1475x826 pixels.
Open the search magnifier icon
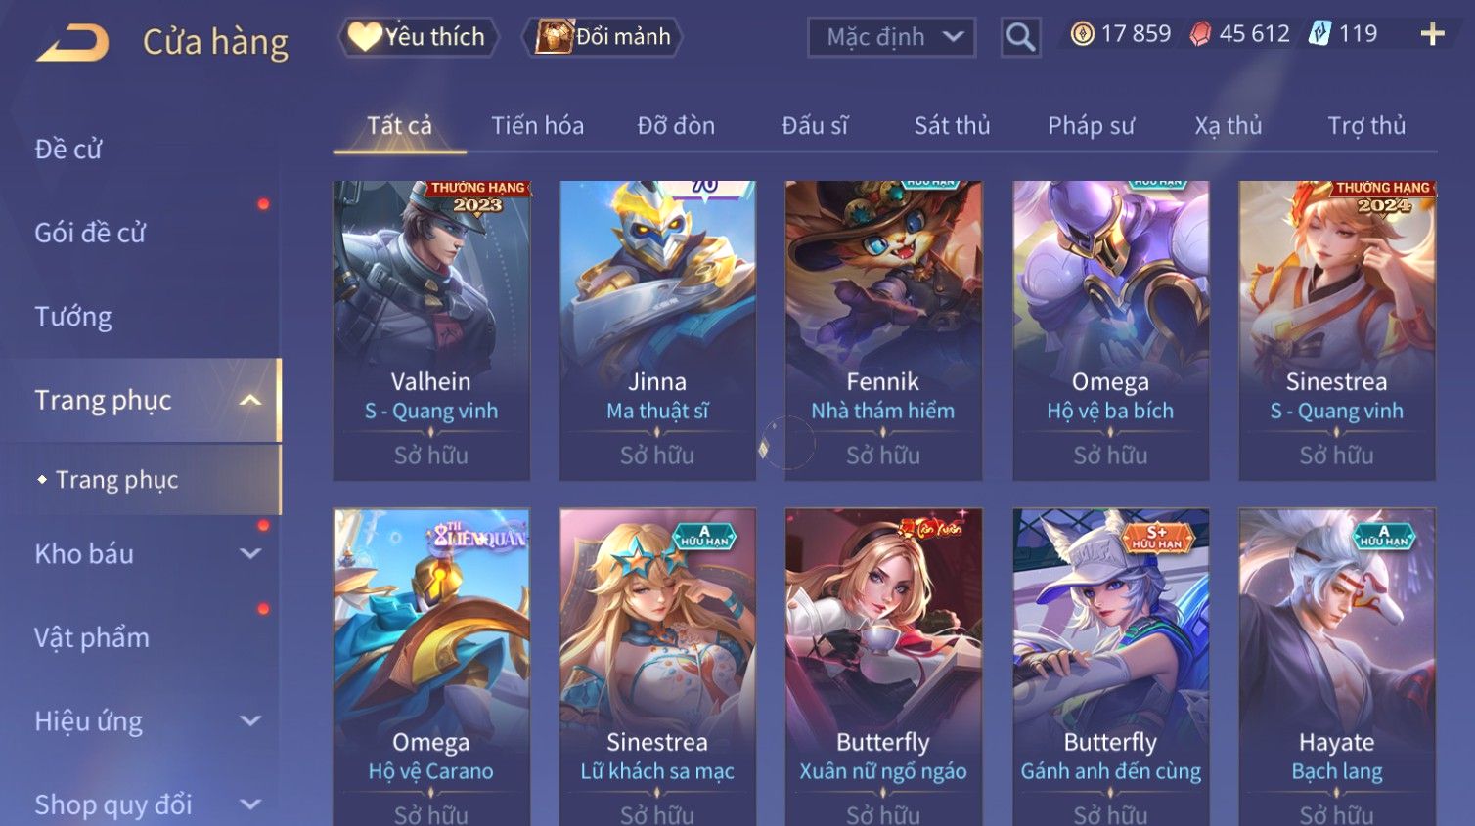click(1020, 37)
